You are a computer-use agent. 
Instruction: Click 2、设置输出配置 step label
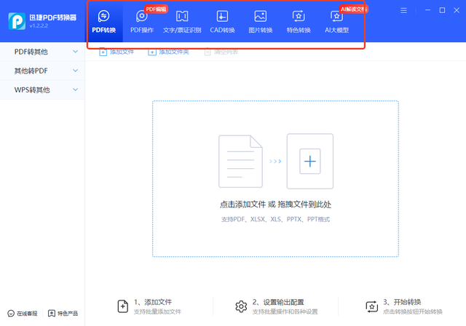click(278, 302)
